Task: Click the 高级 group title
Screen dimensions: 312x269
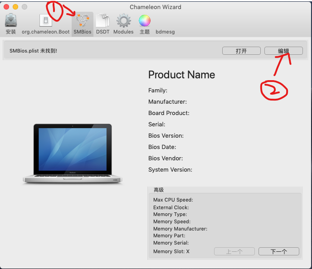Action: tap(159, 190)
